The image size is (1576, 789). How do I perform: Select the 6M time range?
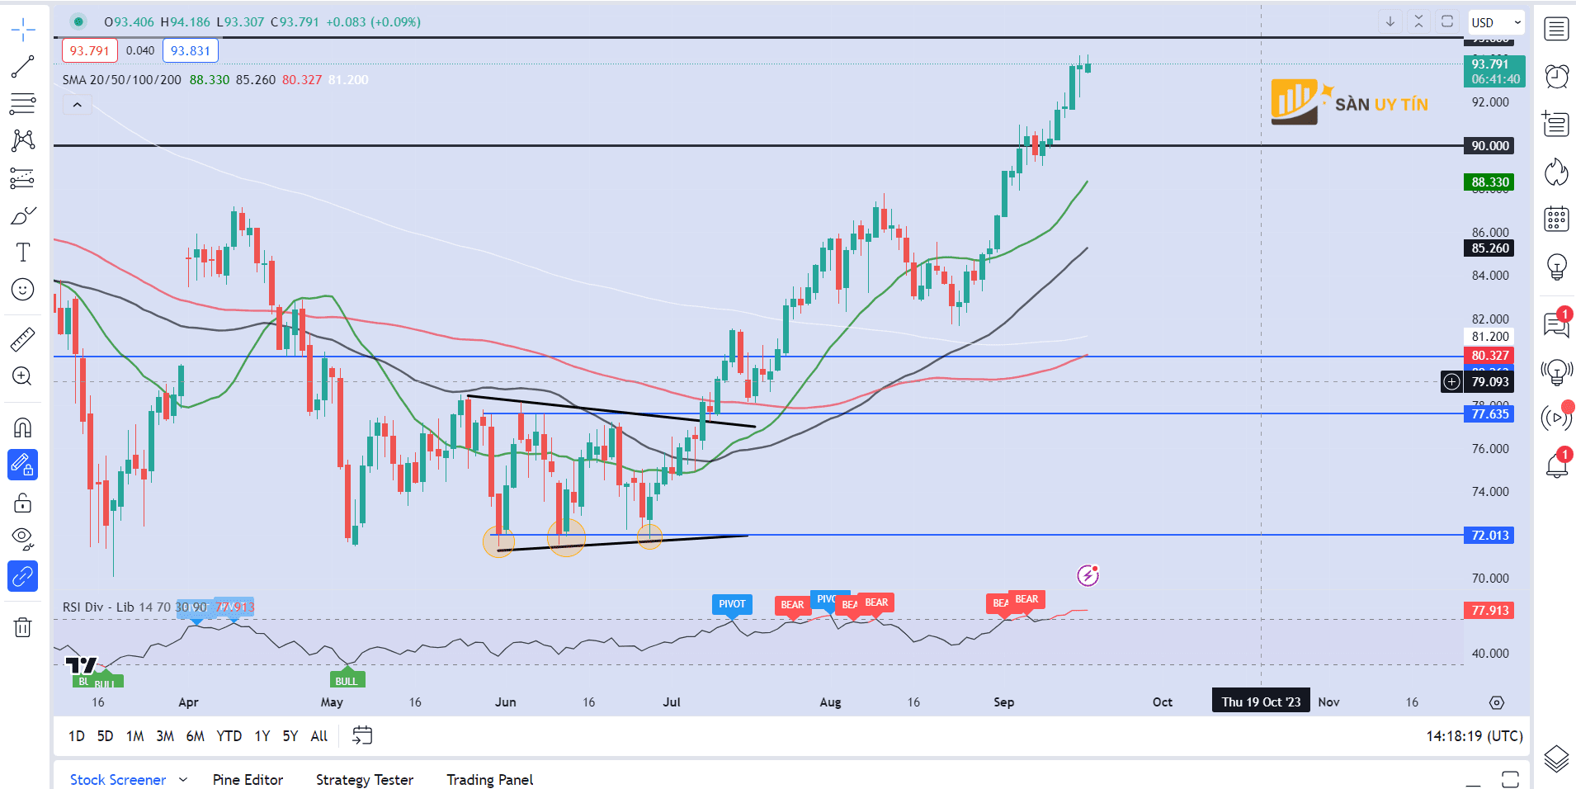click(195, 735)
